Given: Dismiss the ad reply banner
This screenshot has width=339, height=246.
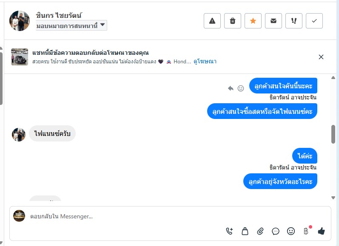Looking at the screenshot, I should click(x=321, y=57).
